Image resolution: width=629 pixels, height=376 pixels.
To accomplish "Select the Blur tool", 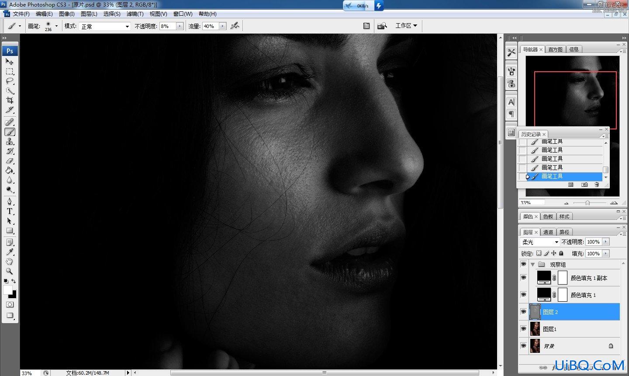I will click(x=10, y=180).
